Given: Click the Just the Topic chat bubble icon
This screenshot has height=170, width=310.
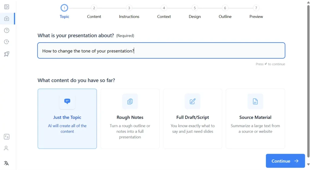Looking at the screenshot, I should [67, 101].
